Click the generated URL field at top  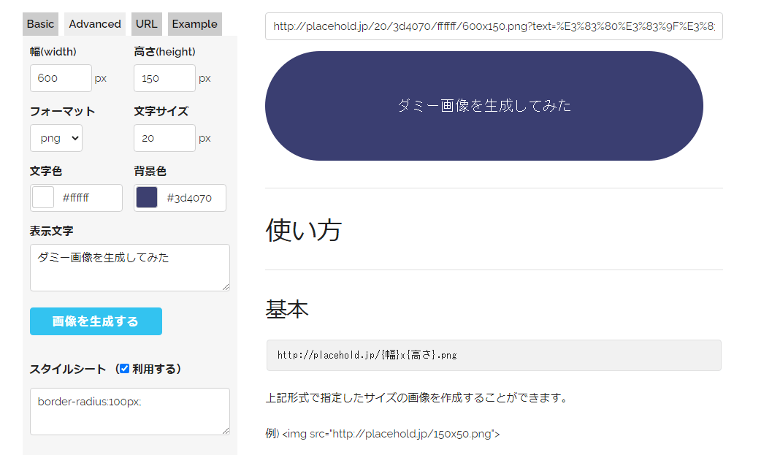[x=494, y=26]
